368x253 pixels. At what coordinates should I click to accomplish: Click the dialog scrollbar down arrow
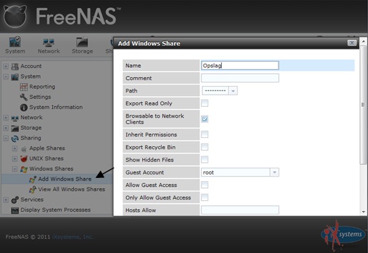(363, 212)
